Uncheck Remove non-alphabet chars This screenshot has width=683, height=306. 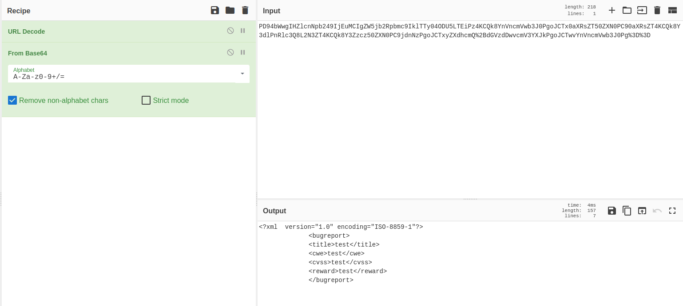[x=12, y=100]
